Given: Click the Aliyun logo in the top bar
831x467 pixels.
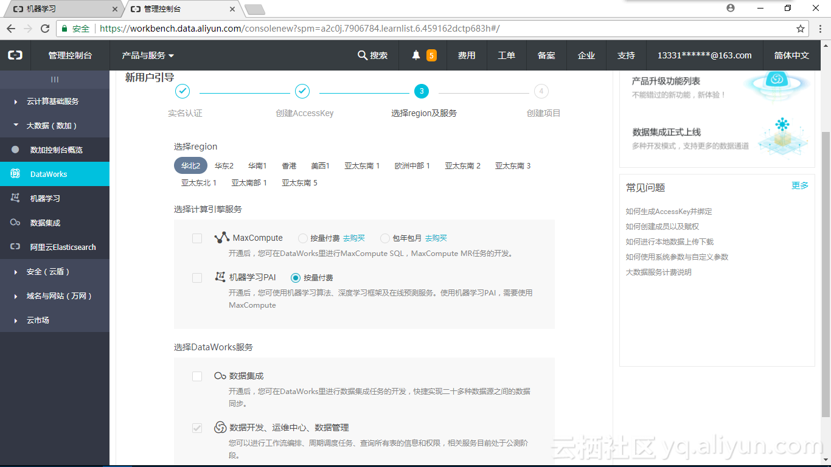Looking at the screenshot, I should tap(15, 55).
